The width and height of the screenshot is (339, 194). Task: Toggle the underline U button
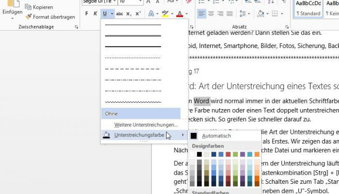[x=105, y=14]
